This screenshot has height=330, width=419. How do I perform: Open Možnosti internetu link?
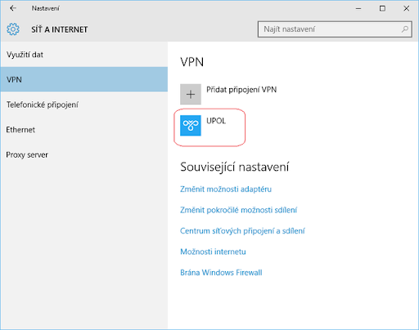pos(213,252)
